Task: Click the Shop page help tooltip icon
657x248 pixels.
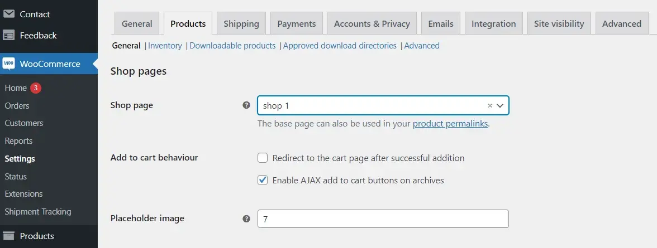Action: (x=246, y=105)
